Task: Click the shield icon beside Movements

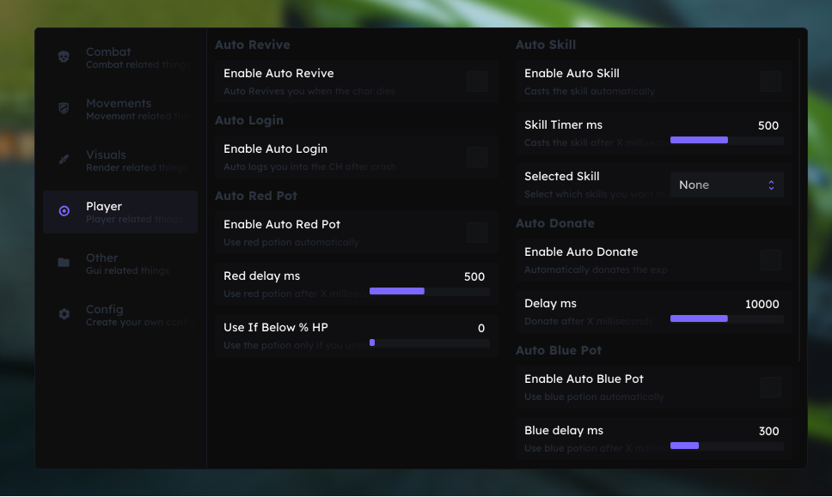Action: point(64,108)
